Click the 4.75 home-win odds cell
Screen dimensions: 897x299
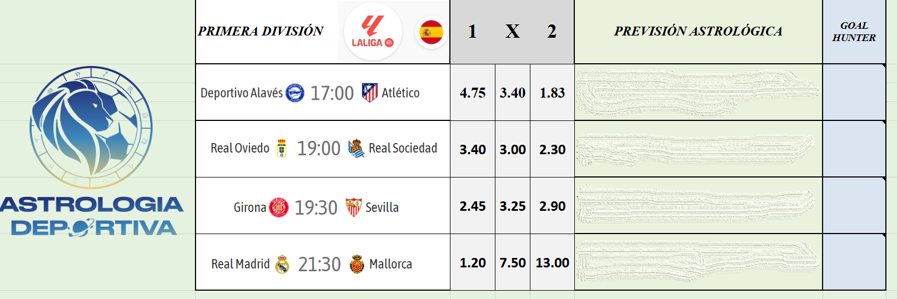[x=473, y=93]
